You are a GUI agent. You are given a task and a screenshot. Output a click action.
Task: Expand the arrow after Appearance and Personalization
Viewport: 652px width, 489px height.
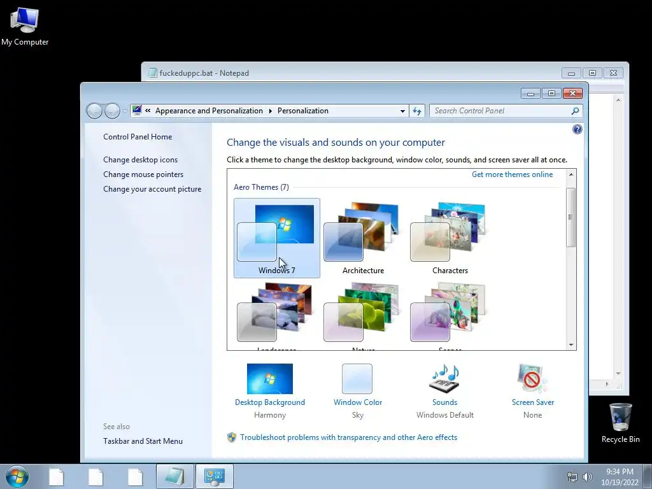click(270, 111)
